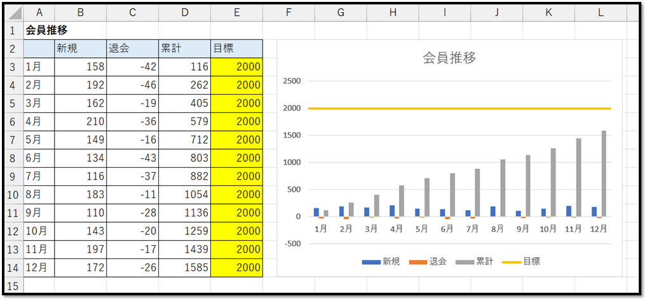Select column E header

pos(236,13)
